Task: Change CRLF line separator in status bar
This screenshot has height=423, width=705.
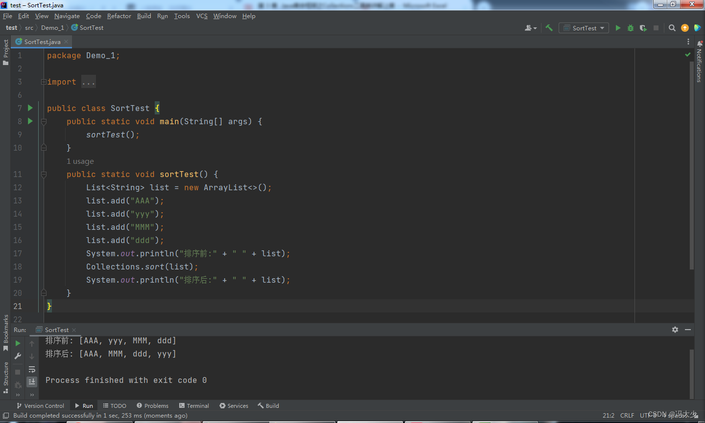Action: click(627, 416)
